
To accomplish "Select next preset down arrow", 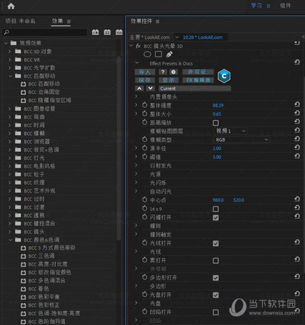I will click(150, 88).
